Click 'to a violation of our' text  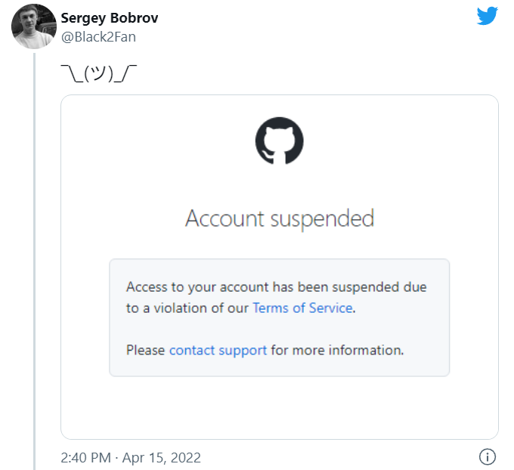(x=187, y=308)
